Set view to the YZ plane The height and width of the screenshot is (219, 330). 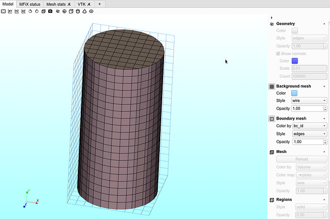point(17,11)
